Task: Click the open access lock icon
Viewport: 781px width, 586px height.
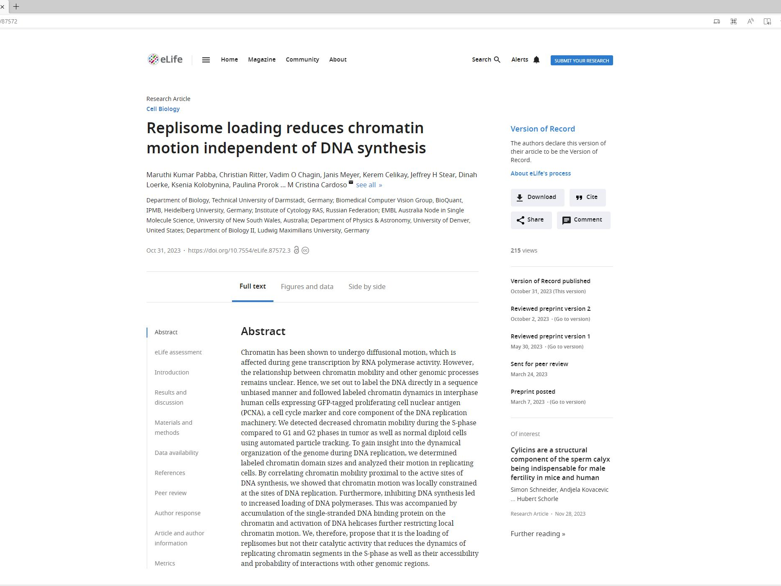Action: coord(296,250)
